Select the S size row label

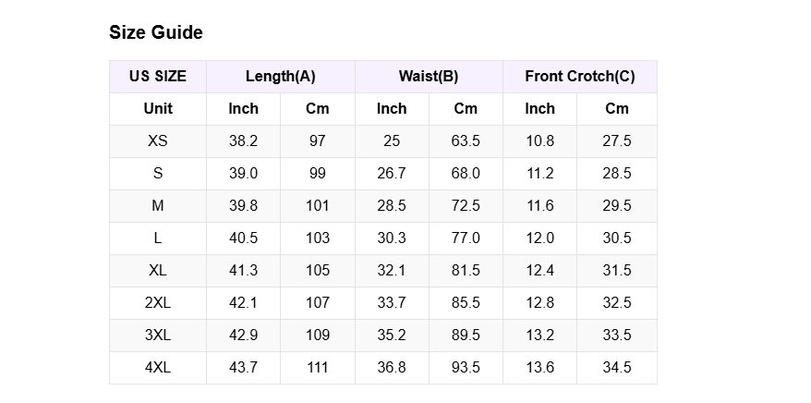coord(158,174)
